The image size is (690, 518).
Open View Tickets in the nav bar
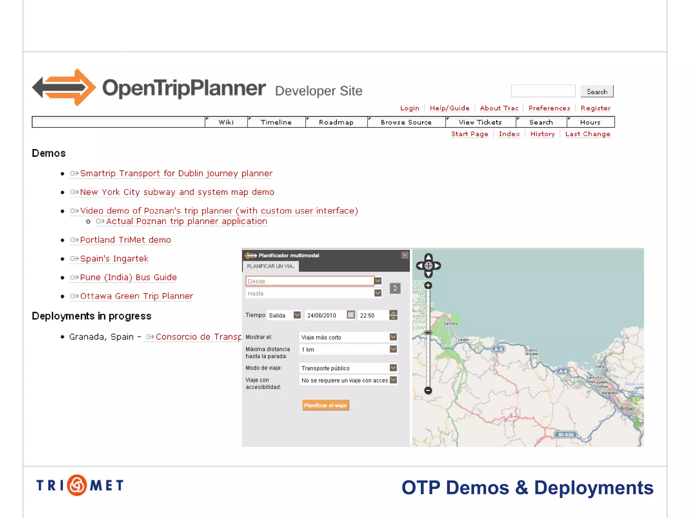click(480, 122)
